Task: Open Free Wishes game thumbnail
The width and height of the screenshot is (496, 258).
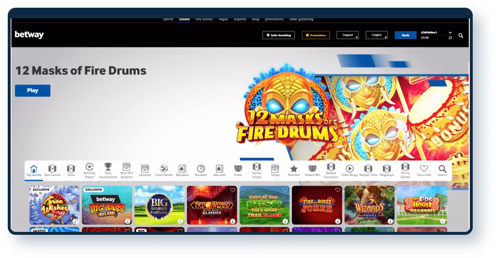Action: coord(54,205)
